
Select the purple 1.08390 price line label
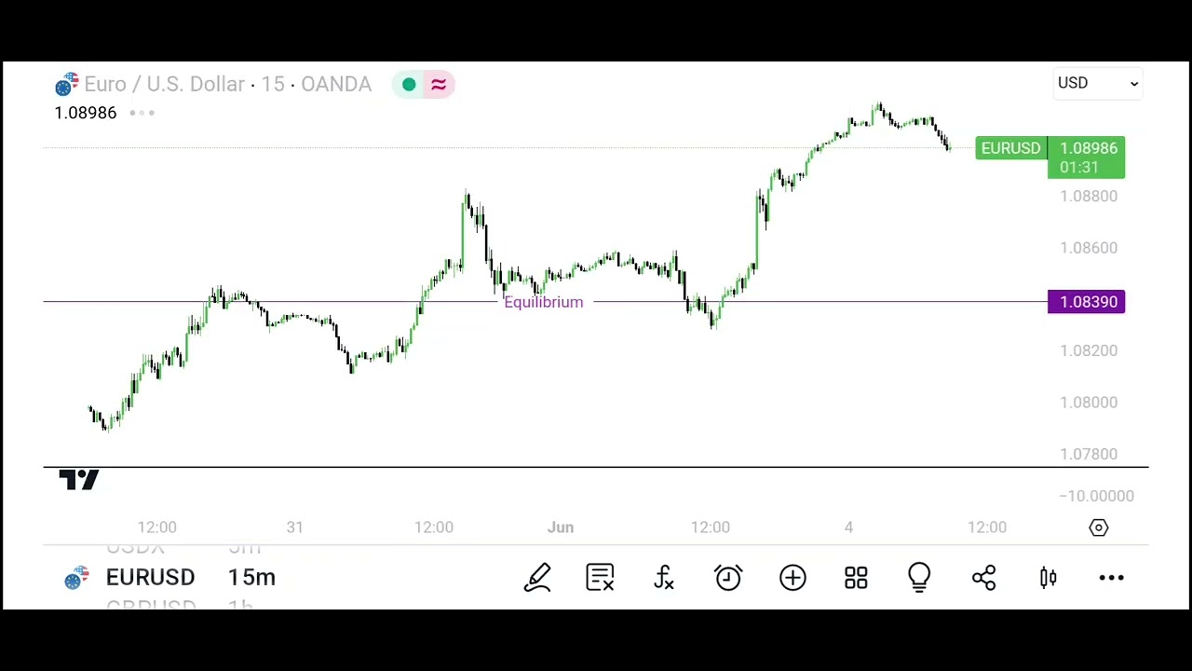pyautogui.click(x=1087, y=302)
